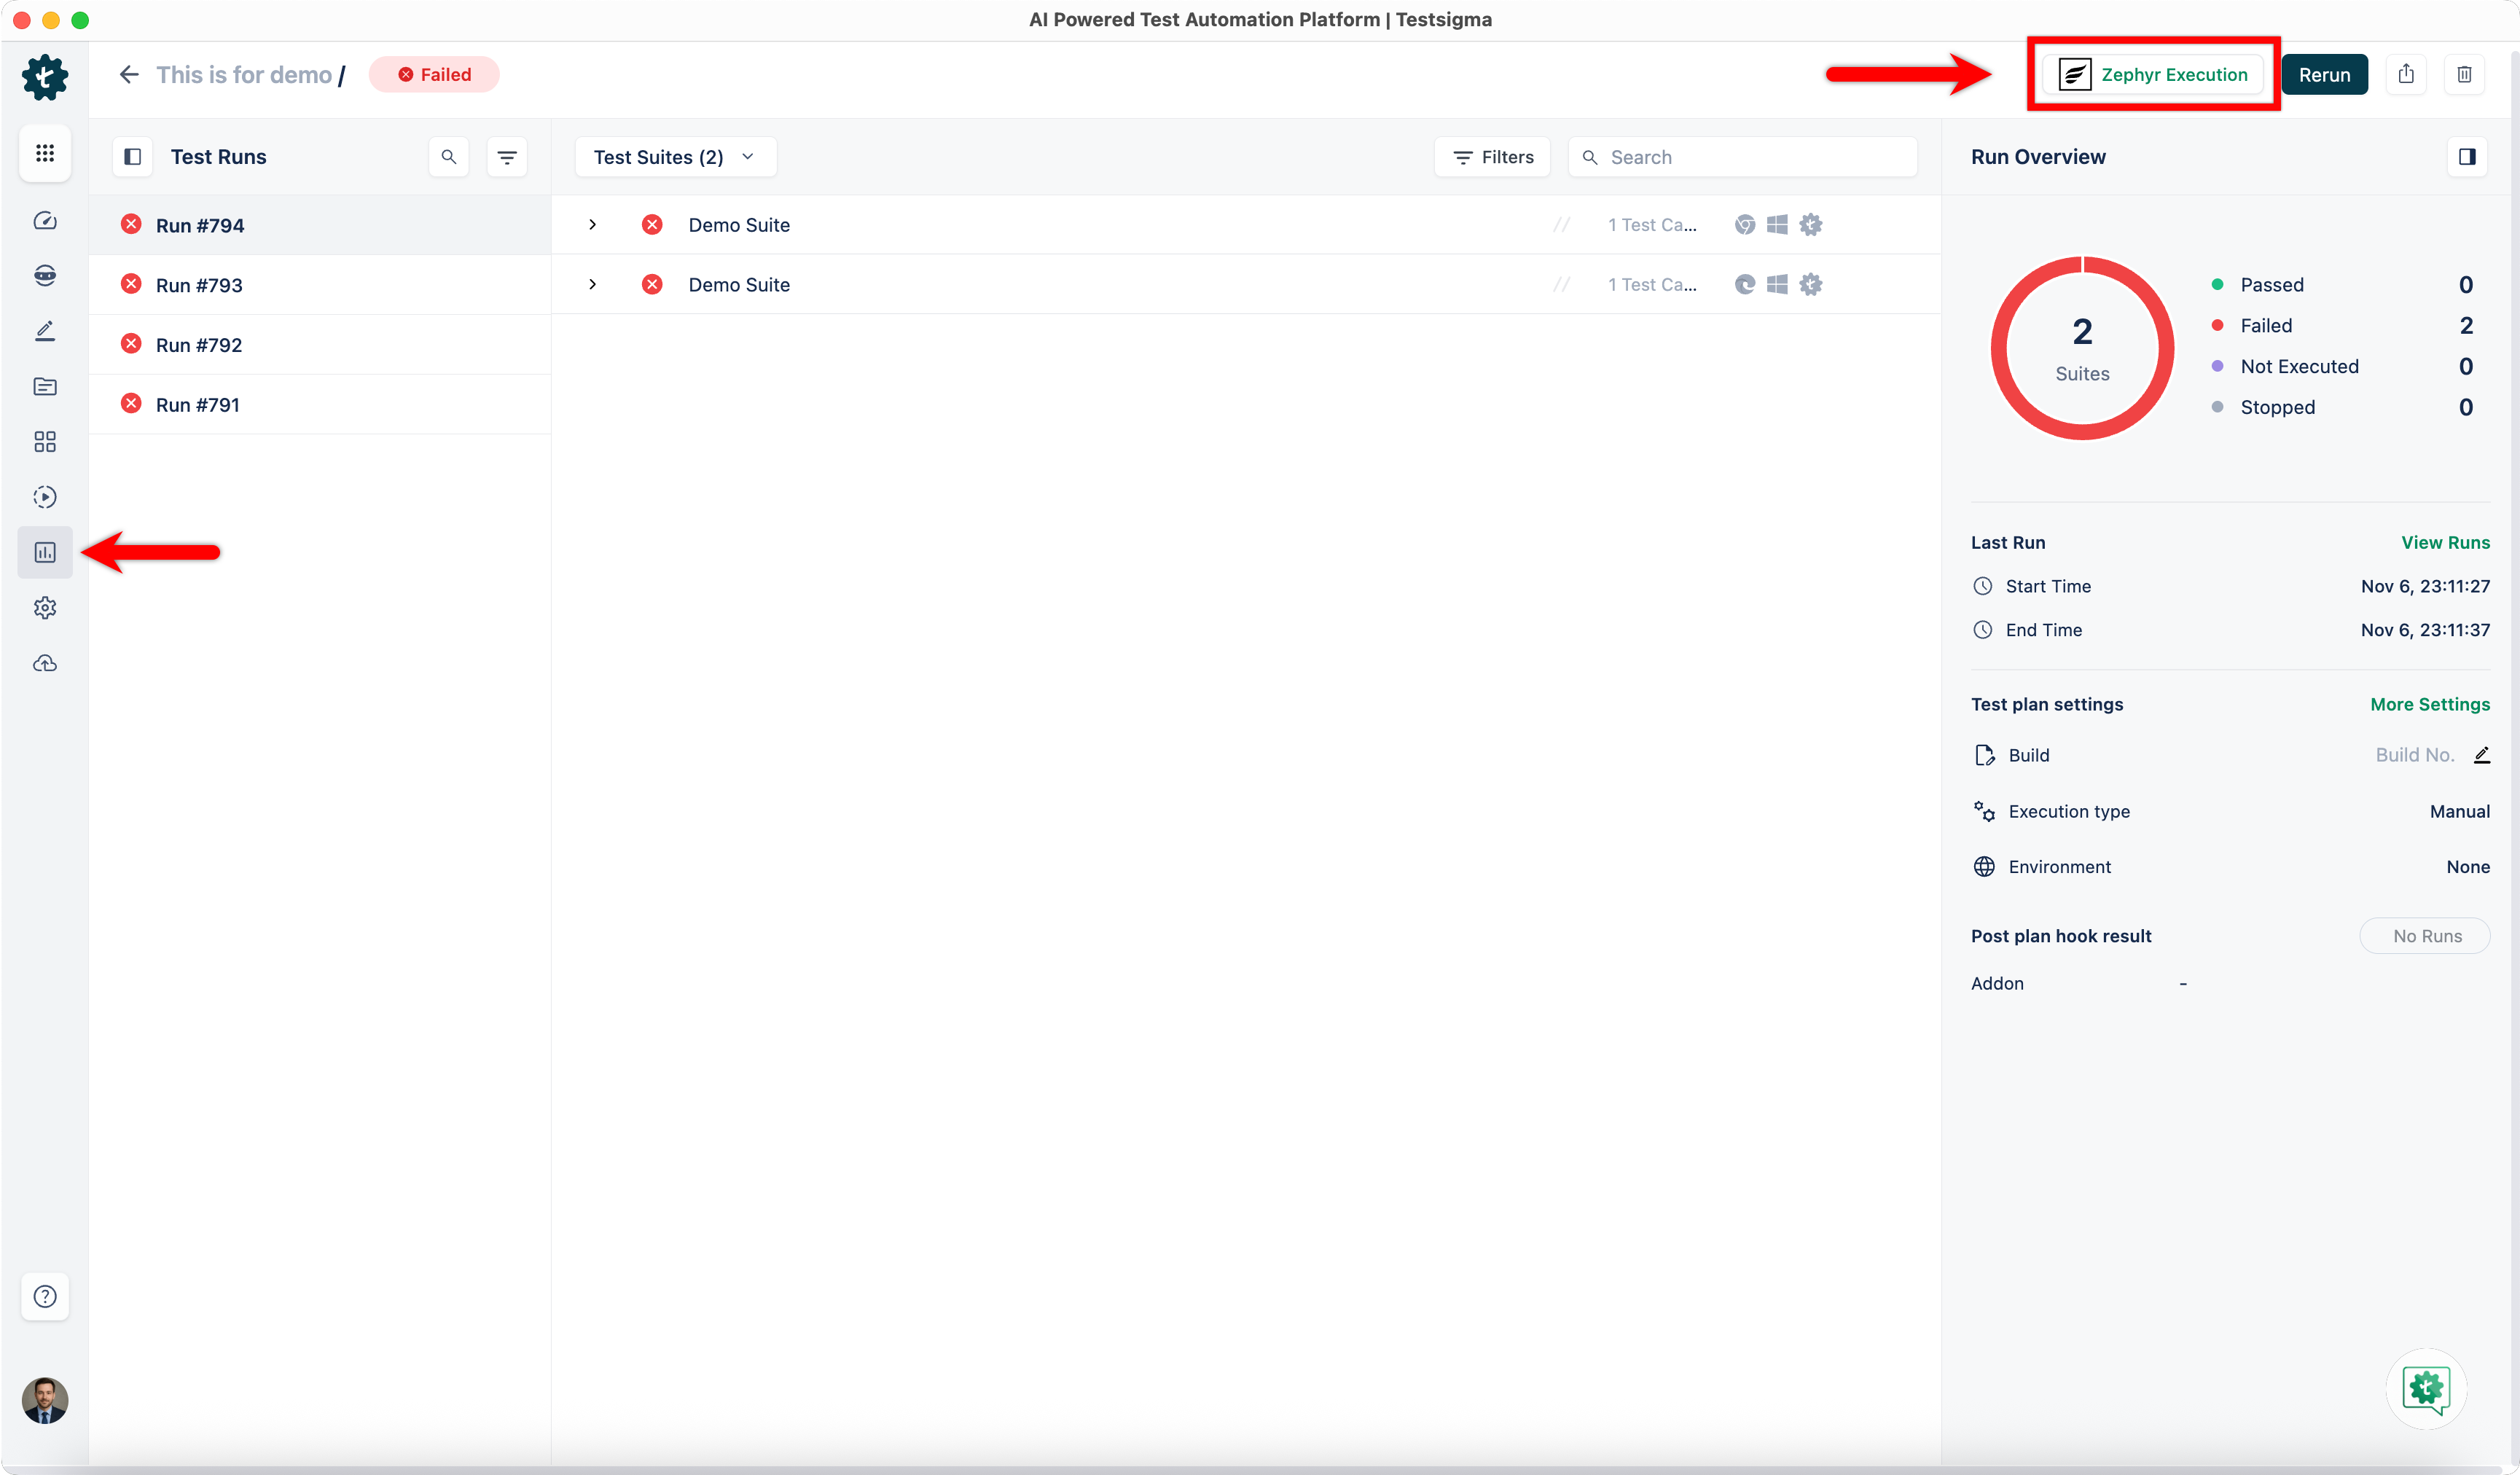
Task: Delete the run using the trash icon
Action: [2464, 74]
